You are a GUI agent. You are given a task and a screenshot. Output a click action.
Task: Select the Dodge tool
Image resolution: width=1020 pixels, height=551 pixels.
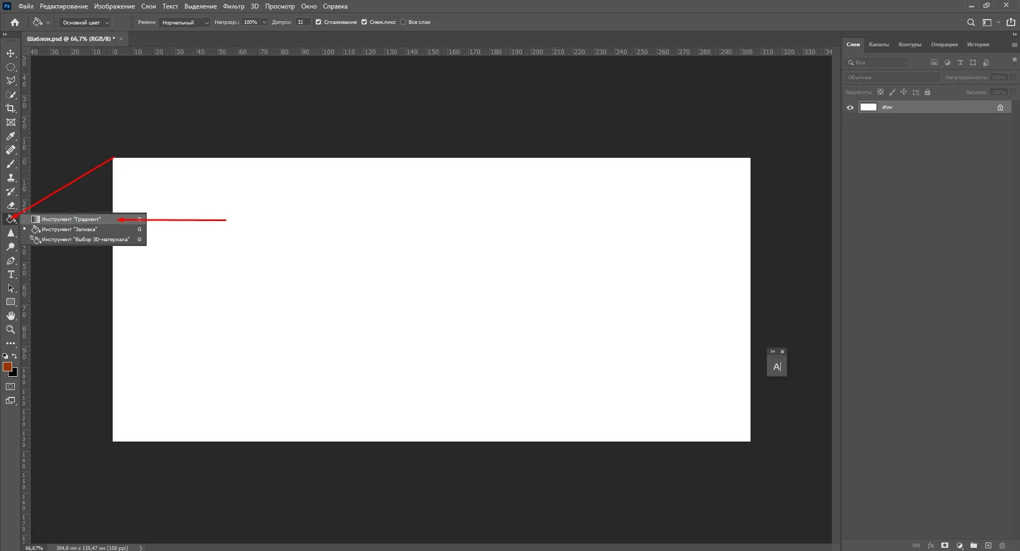[11, 247]
